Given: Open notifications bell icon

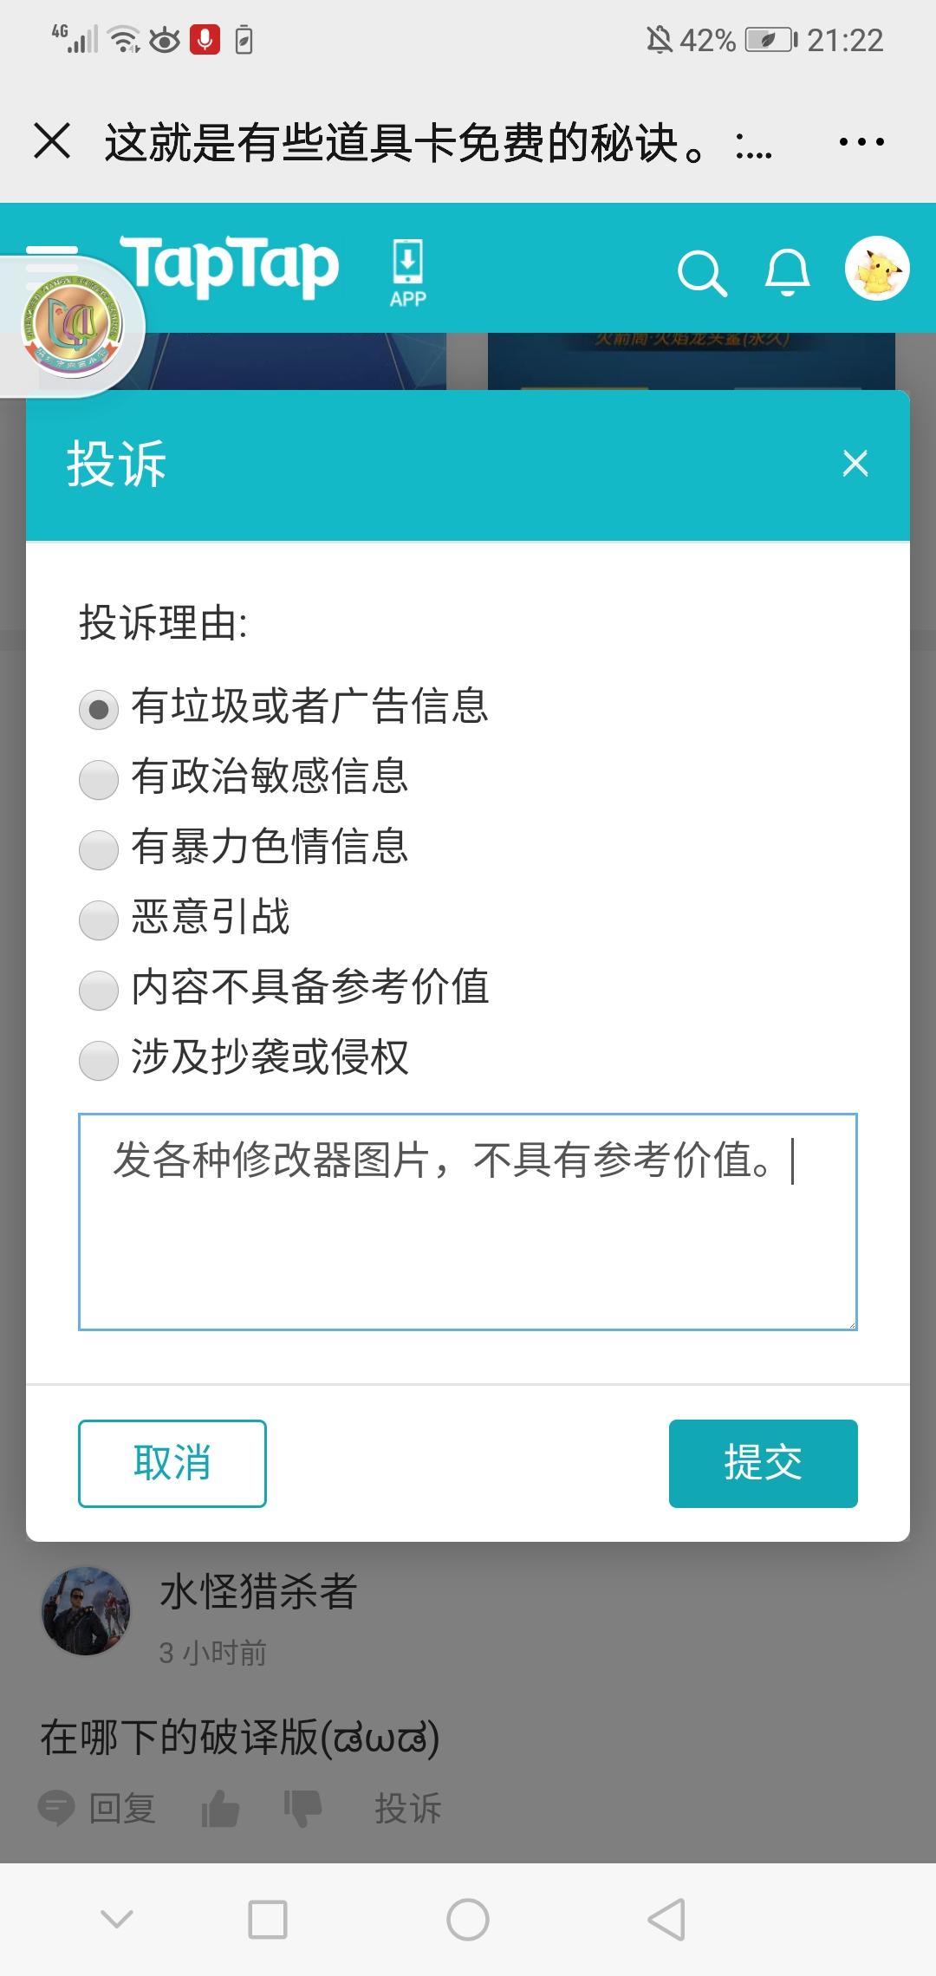Looking at the screenshot, I should coord(787,272).
